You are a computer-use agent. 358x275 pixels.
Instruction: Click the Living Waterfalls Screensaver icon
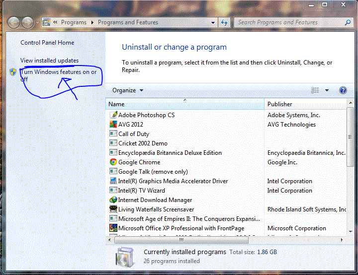113,209
